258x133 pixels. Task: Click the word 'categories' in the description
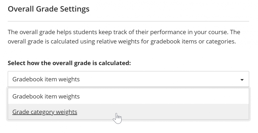pos(221,42)
